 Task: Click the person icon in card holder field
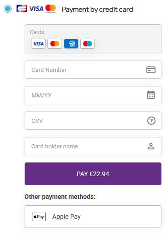(x=151, y=146)
